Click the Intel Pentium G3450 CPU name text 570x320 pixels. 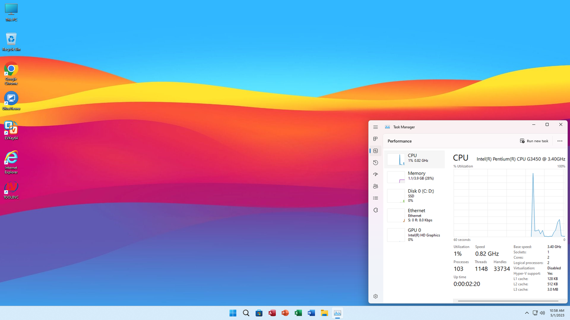(521, 159)
